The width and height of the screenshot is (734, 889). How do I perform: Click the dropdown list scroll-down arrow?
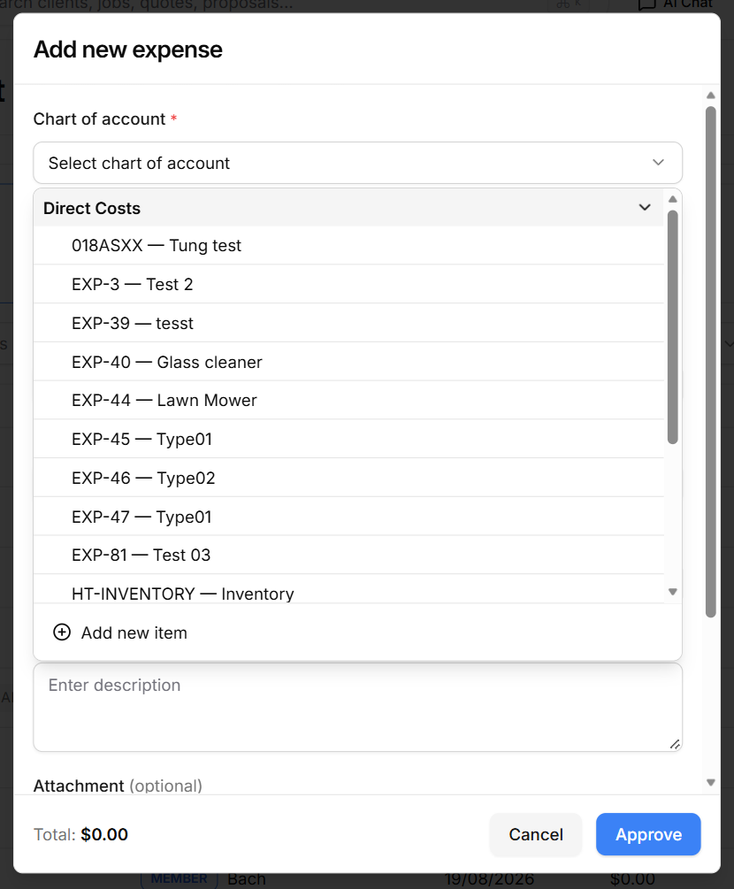(x=673, y=592)
